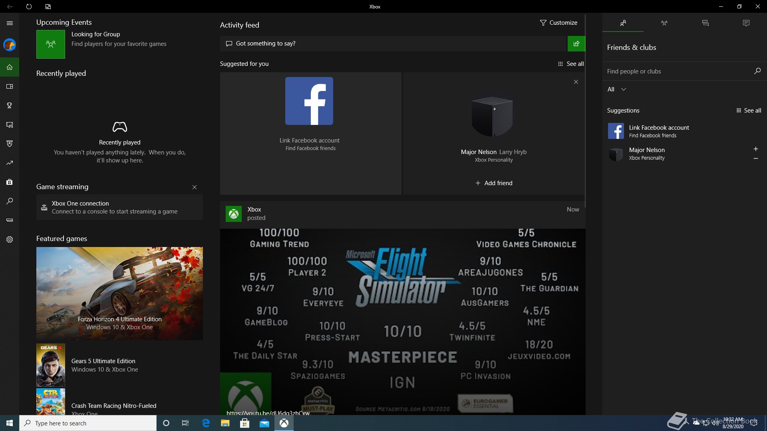Open Task View on the taskbar
Viewport: 767px width, 431px height.
[x=185, y=423]
